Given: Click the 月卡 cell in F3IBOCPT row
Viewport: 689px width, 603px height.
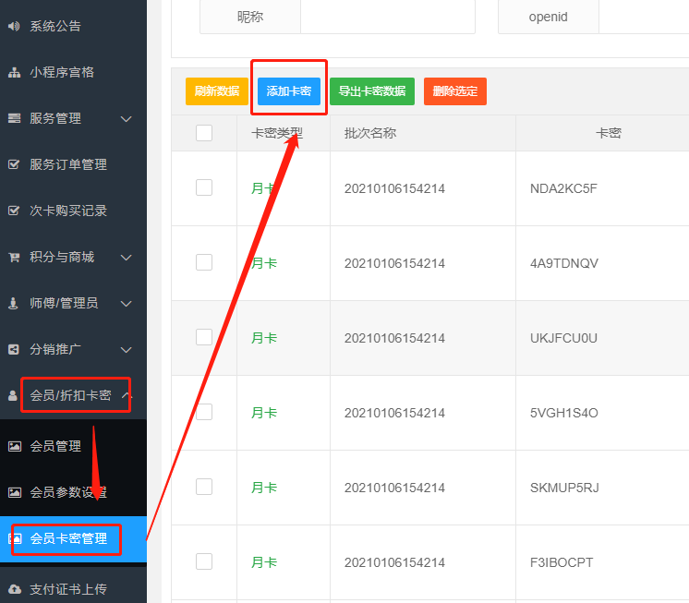Looking at the screenshot, I should [x=263, y=562].
